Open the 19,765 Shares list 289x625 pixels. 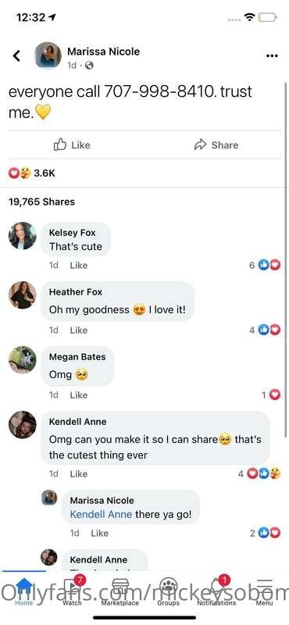click(x=42, y=202)
